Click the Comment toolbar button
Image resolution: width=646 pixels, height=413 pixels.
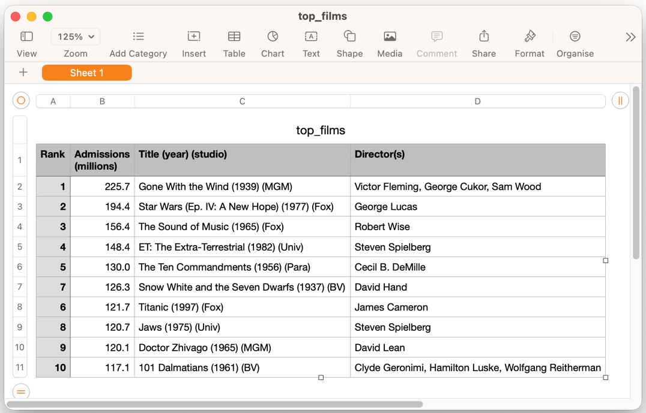pos(436,44)
